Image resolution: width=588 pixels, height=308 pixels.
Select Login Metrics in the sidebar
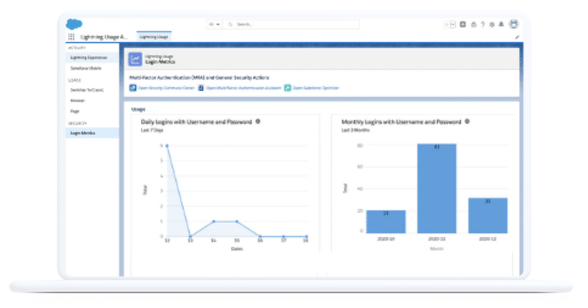tap(83, 133)
